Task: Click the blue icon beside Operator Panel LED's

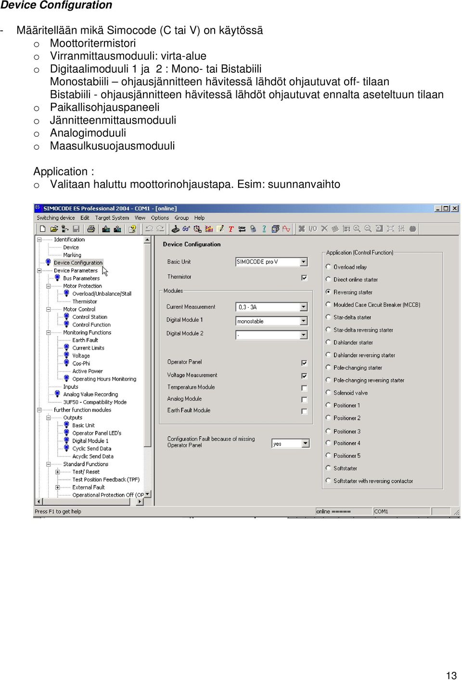Action: [x=66, y=433]
